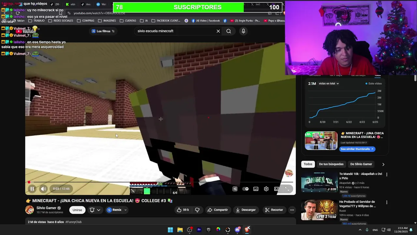The width and height of the screenshot is (417, 235).
Task: Open Epic Games Launcher from taskbar
Action: click(x=208, y=230)
